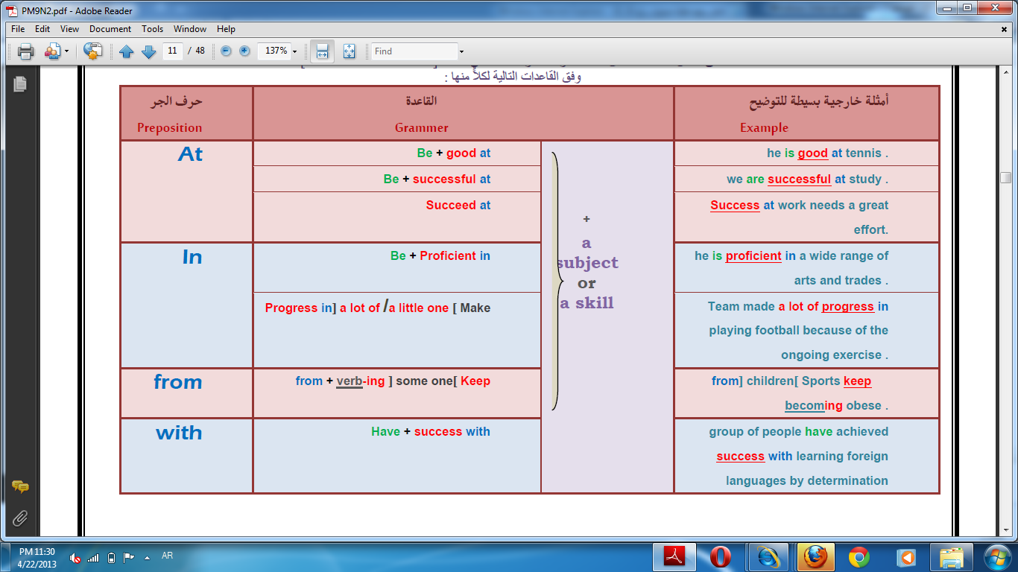Click the 'Be + good at' rule
1018x572 pixels.
[454, 153]
